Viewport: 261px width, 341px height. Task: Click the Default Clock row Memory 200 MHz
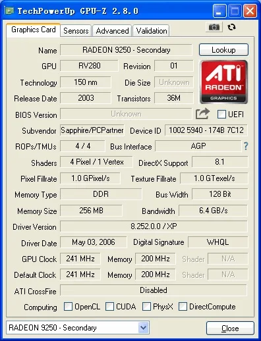point(156,275)
